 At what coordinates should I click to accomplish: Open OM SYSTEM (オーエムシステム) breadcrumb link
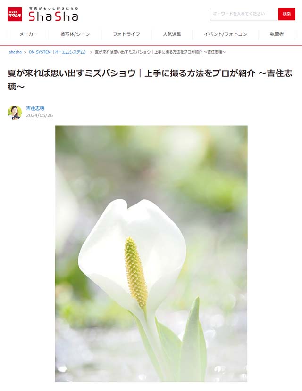coord(58,52)
